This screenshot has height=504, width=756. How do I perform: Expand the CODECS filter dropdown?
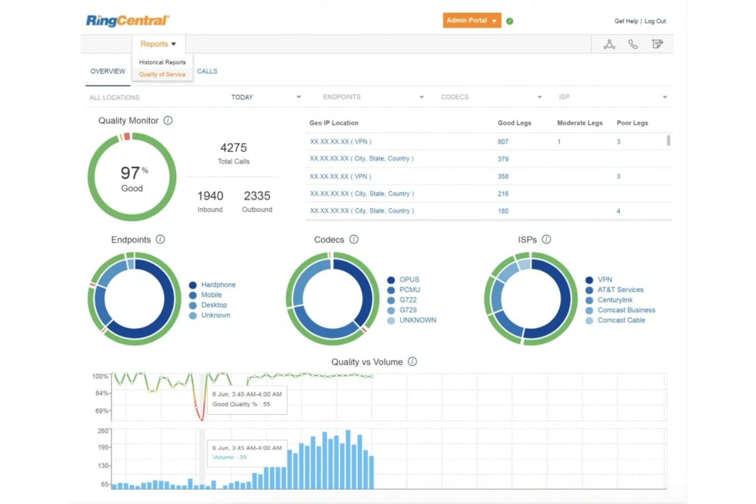tap(490, 97)
